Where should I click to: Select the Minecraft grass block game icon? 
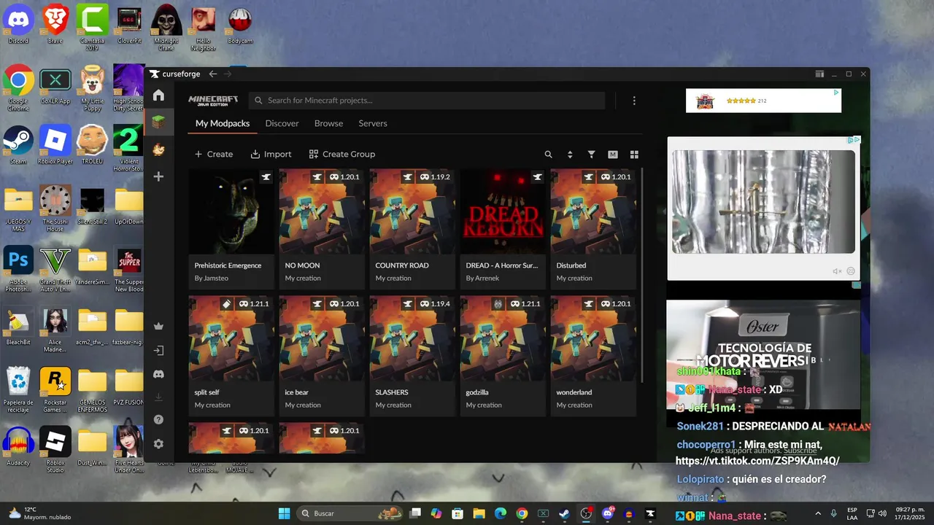click(158, 122)
